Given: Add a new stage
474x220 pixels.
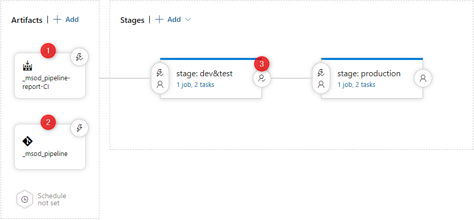Looking at the screenshot, I should [x=168, y=20].
